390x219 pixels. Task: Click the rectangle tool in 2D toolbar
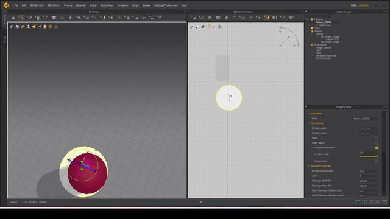coord(218,18)
